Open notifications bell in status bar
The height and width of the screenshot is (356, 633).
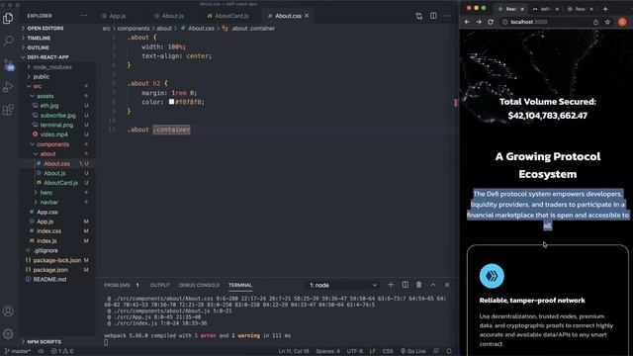coord(448,351)
